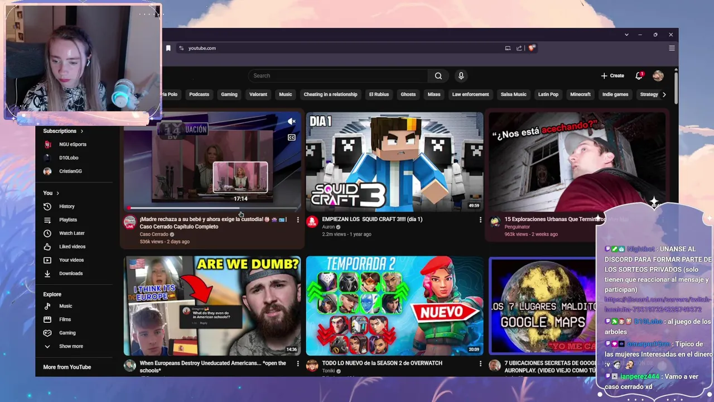This screenshot has width=714, height=402.
Task: Open the ARE WE DUMB thumbnail
Action: click(212, 305)
